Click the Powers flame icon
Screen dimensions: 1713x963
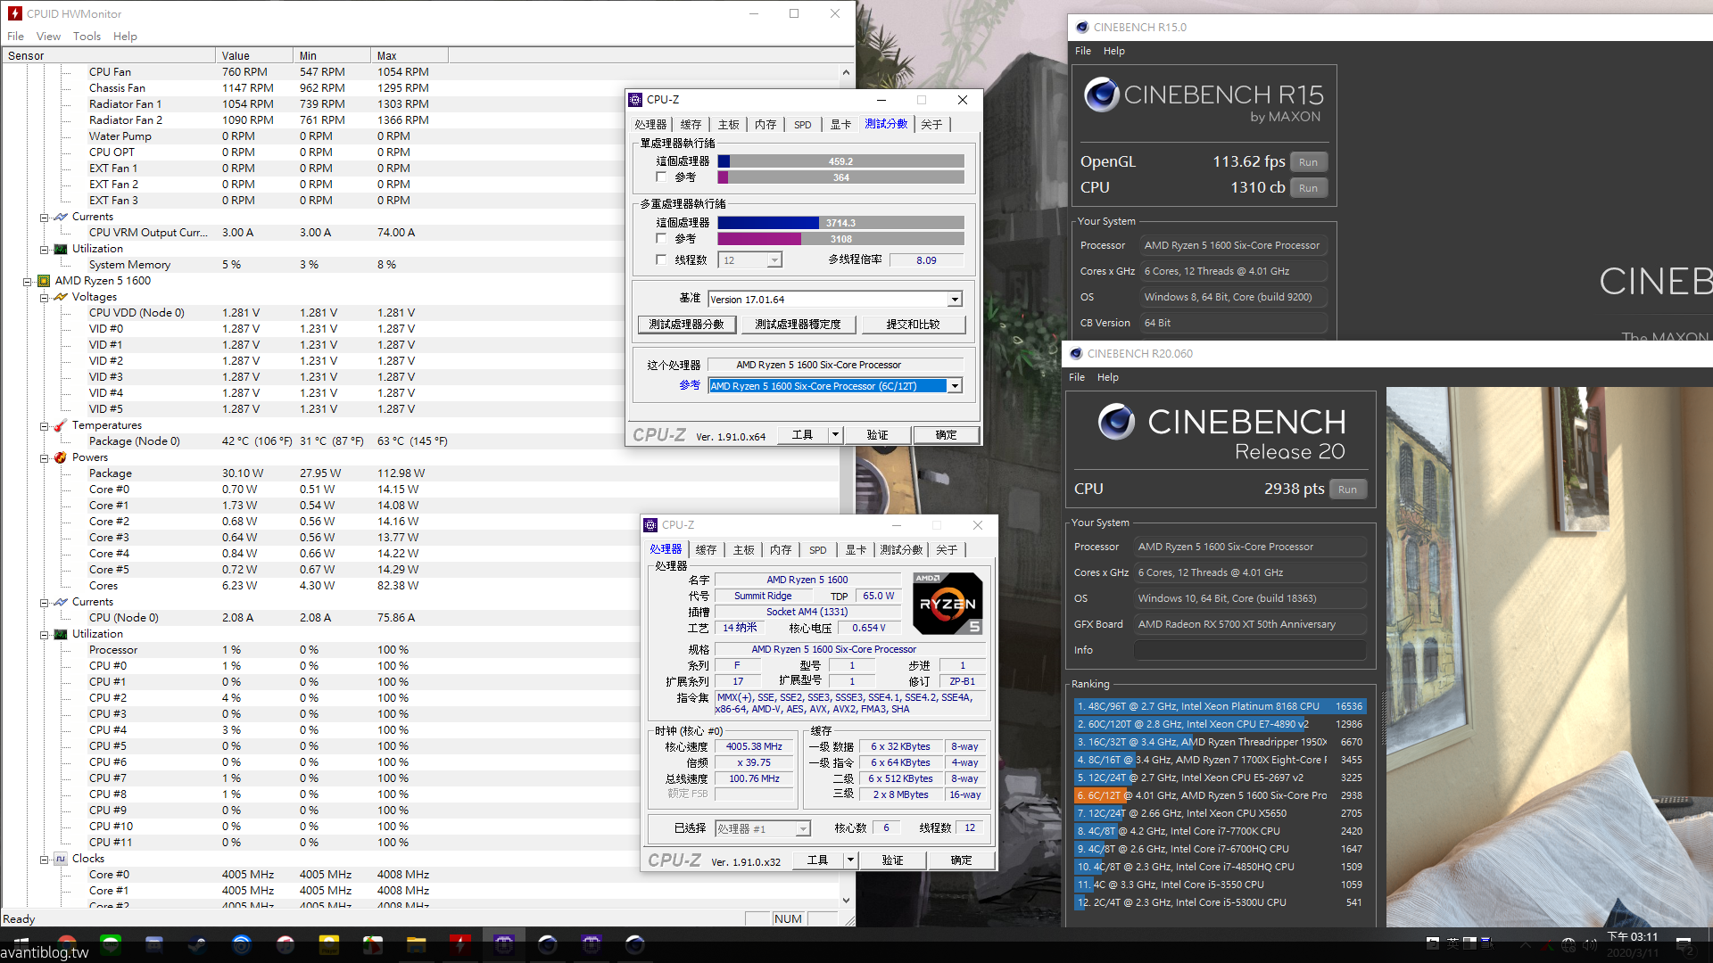click(61, 457)
